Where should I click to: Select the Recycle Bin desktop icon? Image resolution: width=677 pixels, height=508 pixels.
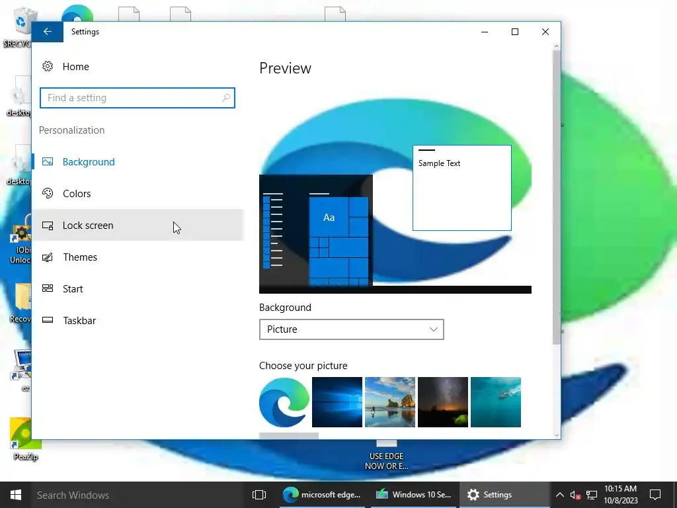[19, 26]
